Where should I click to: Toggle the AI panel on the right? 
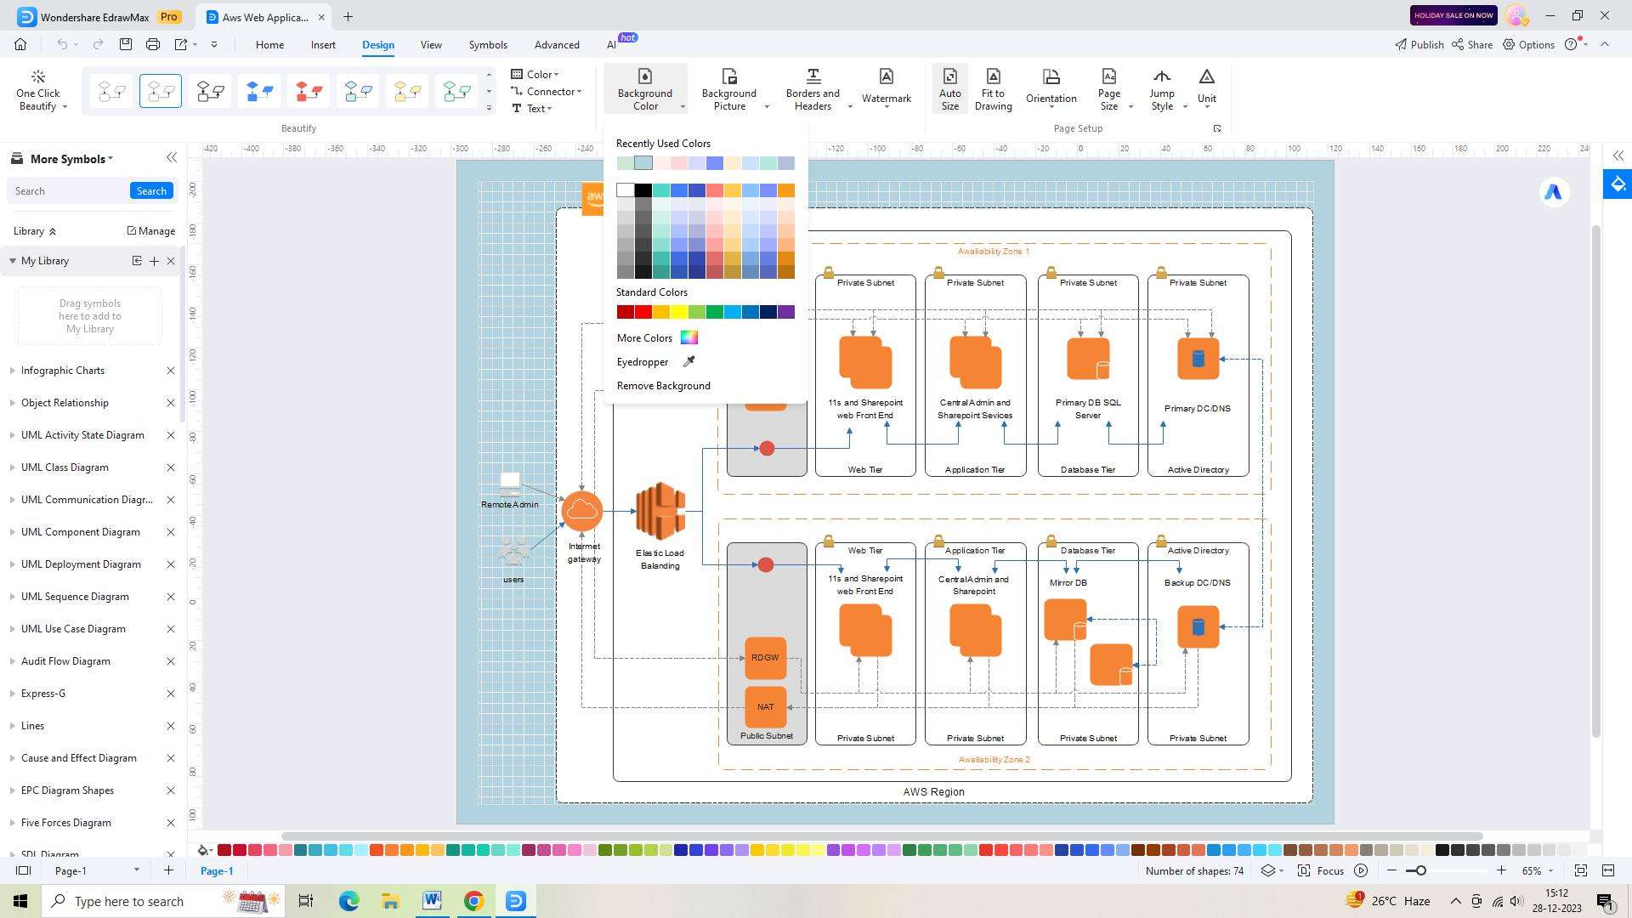pos(1555,190)
